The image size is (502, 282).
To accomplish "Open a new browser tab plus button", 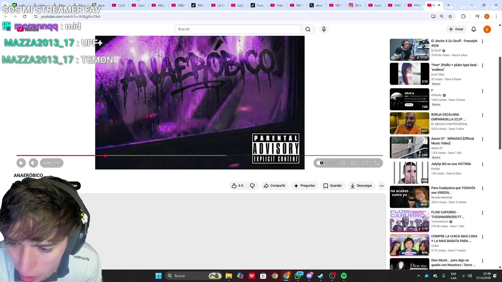I will click(x=448, y=5).
